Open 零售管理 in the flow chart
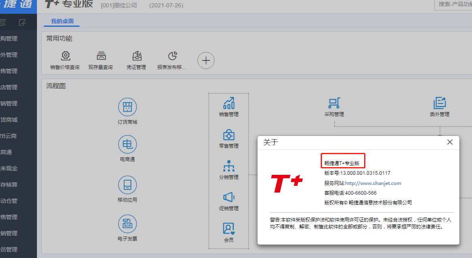This screenshot has width=472, height=258. click(x=229, y=139)
